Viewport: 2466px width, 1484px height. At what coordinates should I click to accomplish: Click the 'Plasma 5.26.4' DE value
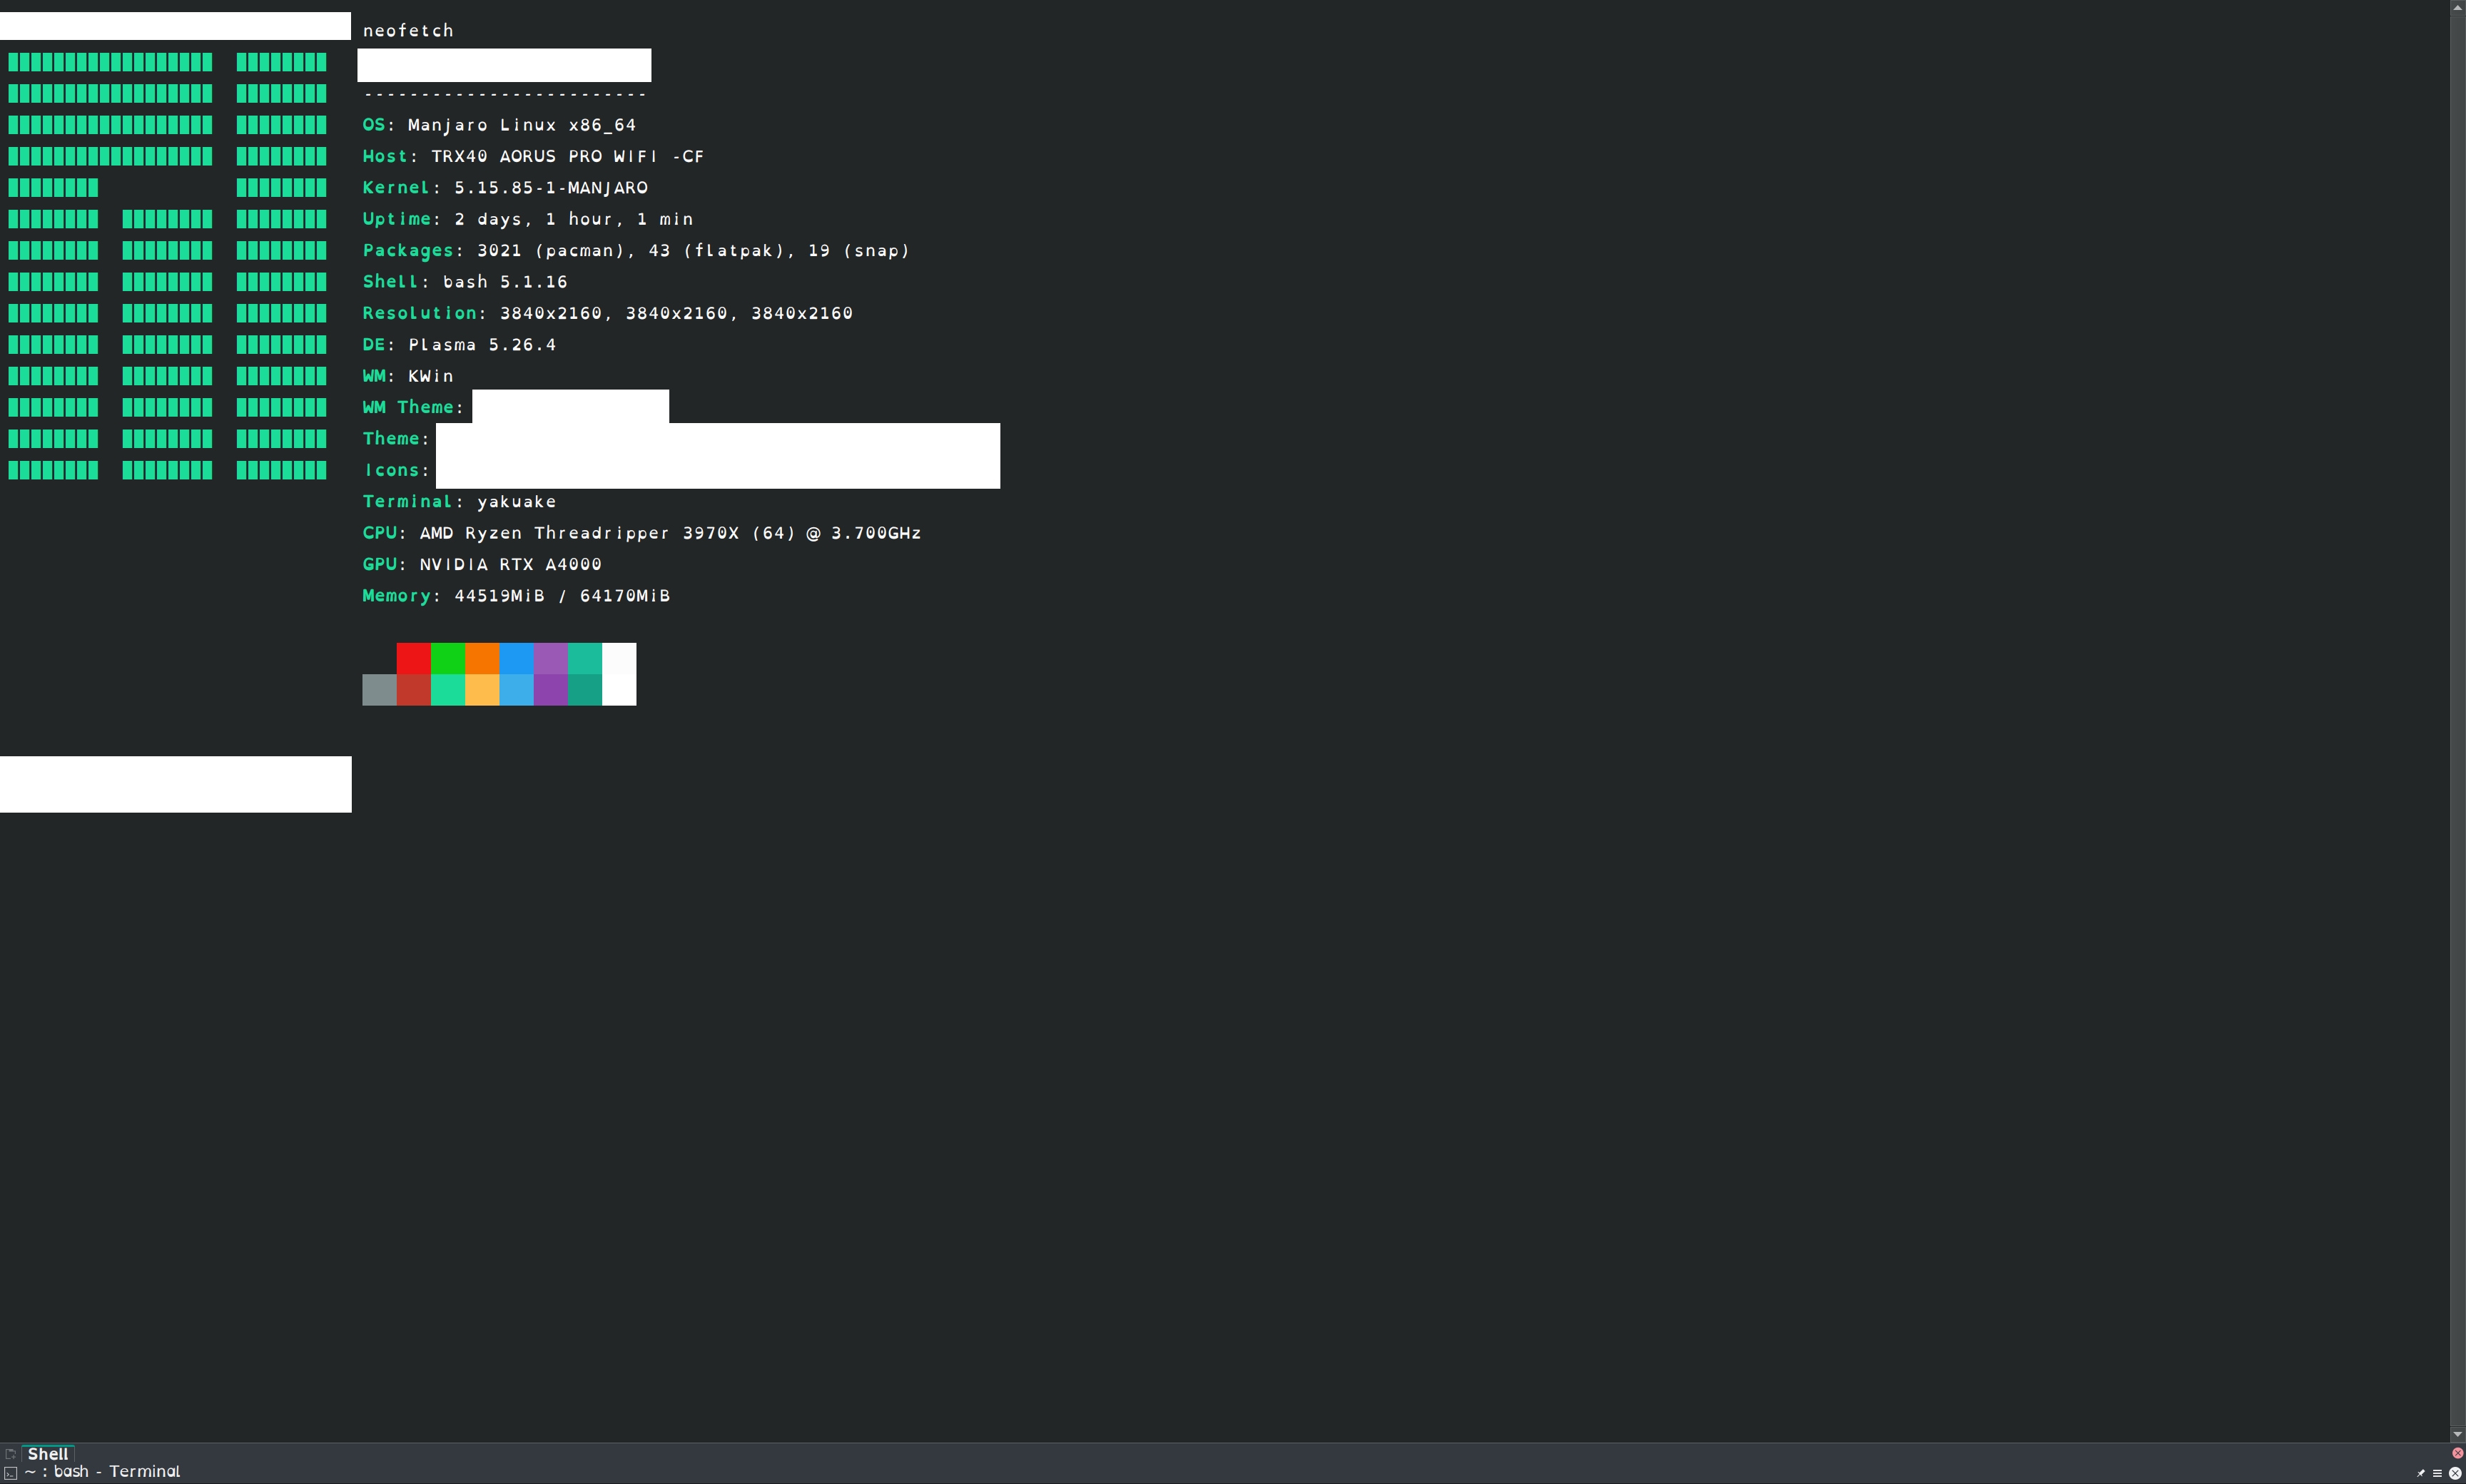coord(482,345)
